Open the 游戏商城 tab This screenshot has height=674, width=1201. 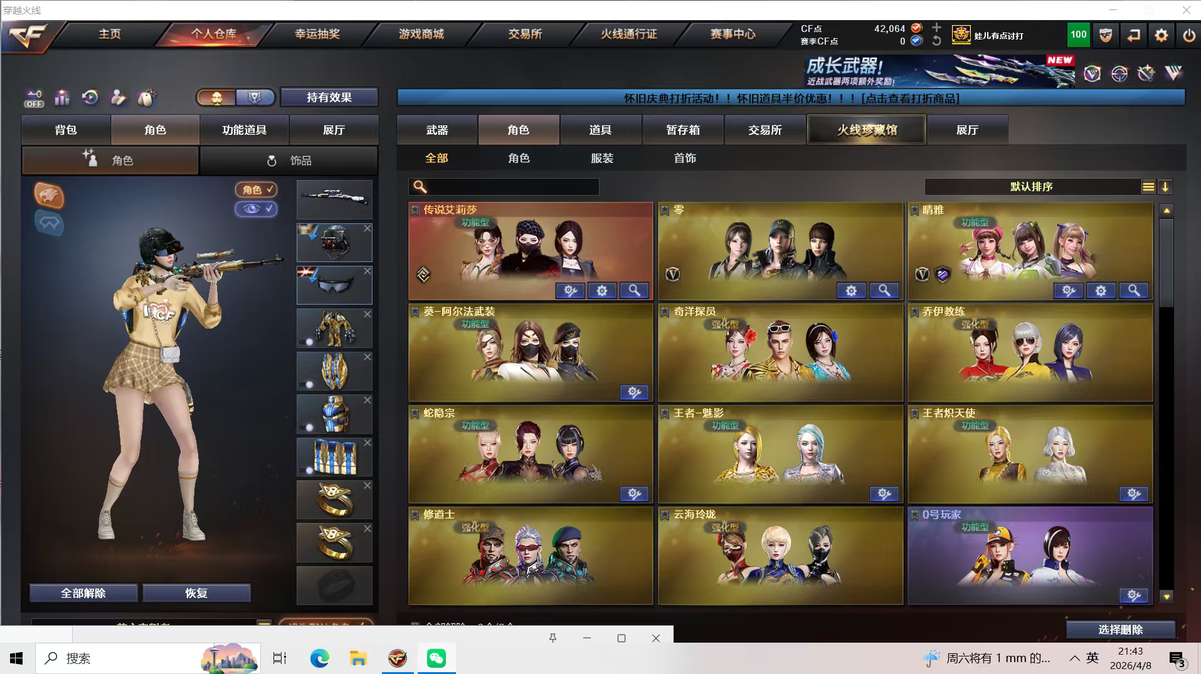(x=421, y=34)
